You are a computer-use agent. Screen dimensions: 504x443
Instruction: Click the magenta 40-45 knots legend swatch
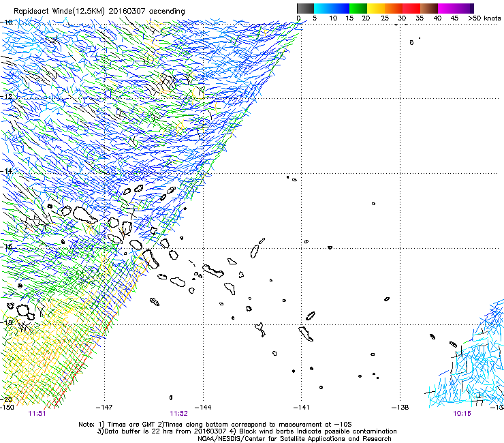tap(447, 8)
